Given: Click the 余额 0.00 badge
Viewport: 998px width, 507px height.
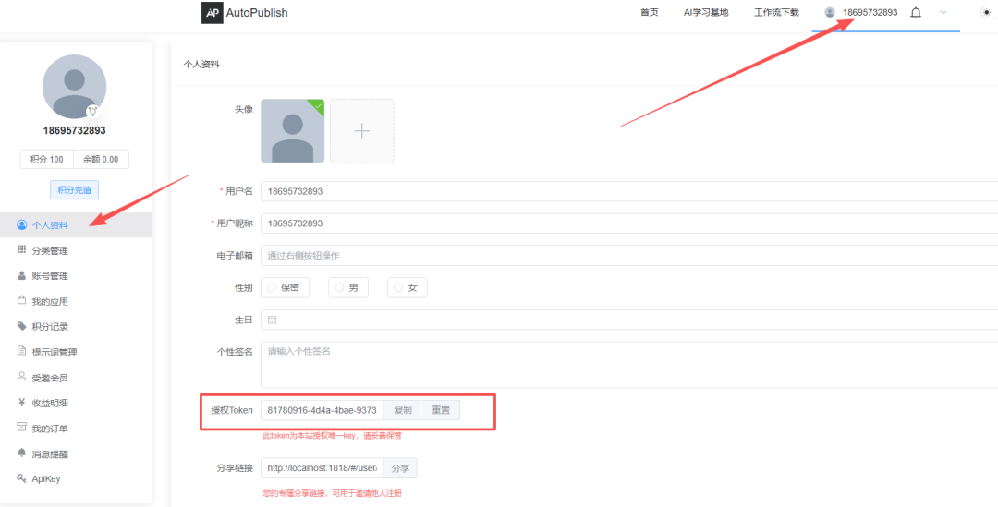Looking at the screenshot, I should [102, 160].
